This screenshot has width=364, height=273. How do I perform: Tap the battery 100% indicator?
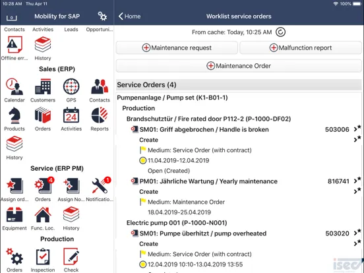(x=350, y=4)
